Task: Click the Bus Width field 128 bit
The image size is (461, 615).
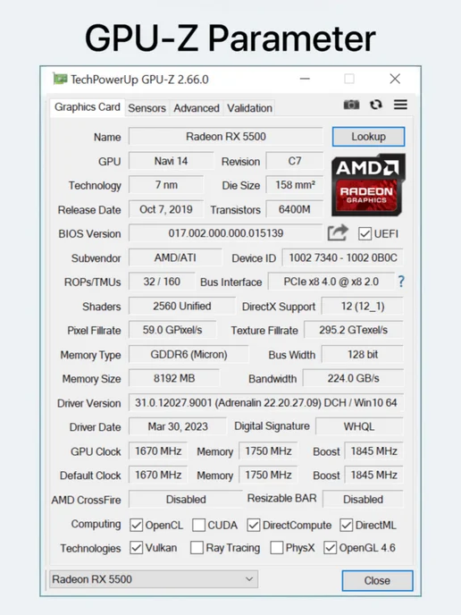Action: click(363, 355)
